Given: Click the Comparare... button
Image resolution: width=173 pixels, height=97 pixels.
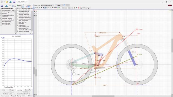Looking at the screenshot, I should click(x=23, y=34).
